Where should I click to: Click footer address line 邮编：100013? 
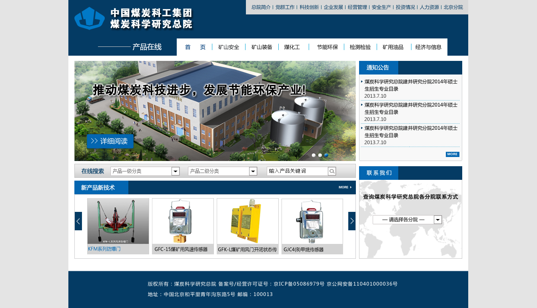click(x=255, y=294)
